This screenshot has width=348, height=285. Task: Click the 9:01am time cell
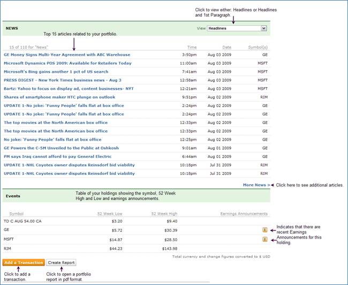pos(190,148)
